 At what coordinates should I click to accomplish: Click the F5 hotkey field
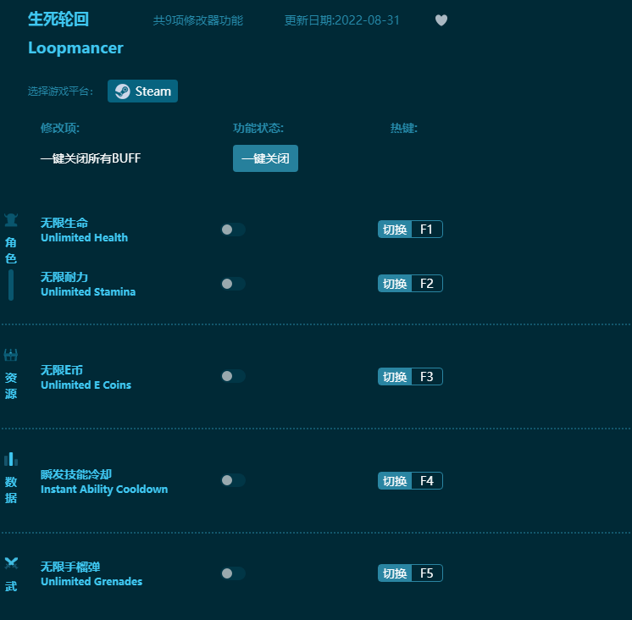(x=427, y=573)
